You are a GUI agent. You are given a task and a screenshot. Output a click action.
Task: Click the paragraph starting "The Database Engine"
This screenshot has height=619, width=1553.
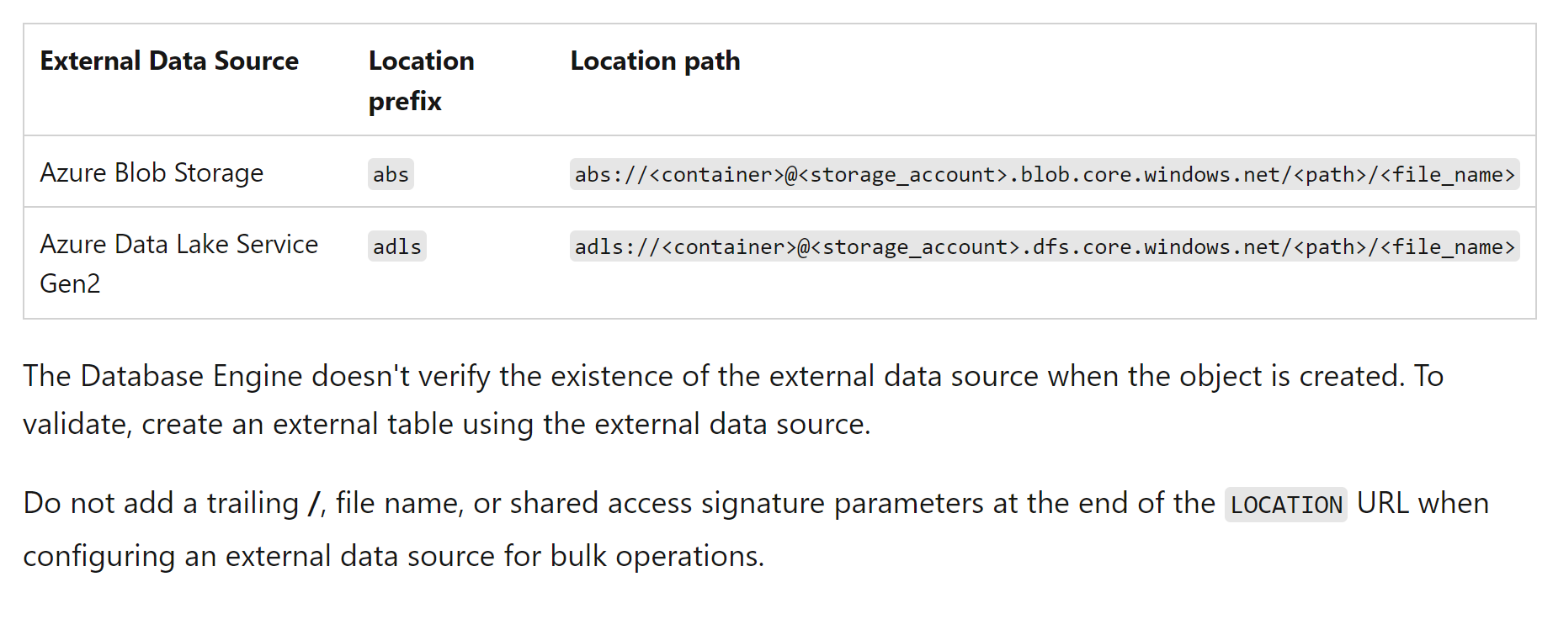coord(732,399)
